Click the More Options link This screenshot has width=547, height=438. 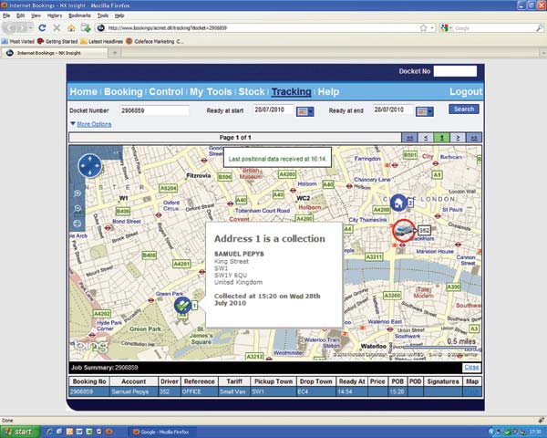coord(94,124)
